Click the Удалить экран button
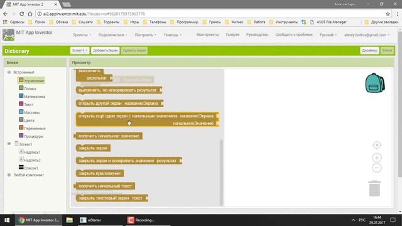 (134, 50)
